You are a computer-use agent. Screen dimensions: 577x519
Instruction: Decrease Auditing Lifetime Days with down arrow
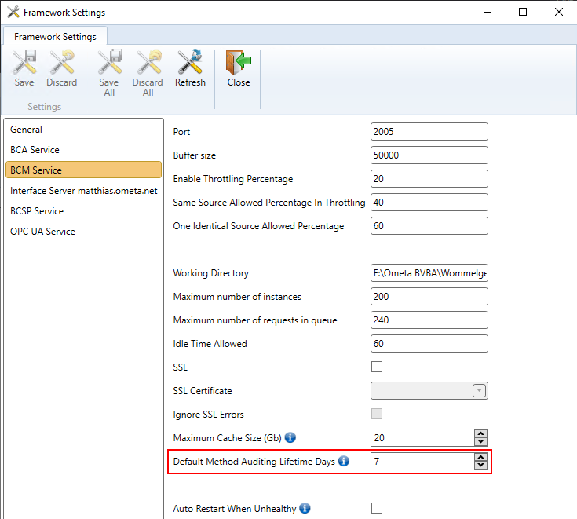[481, 466]
